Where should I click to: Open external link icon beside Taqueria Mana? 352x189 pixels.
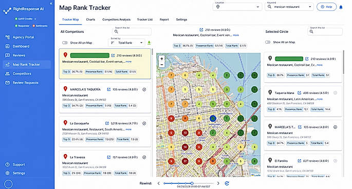[x=299, y=93]
